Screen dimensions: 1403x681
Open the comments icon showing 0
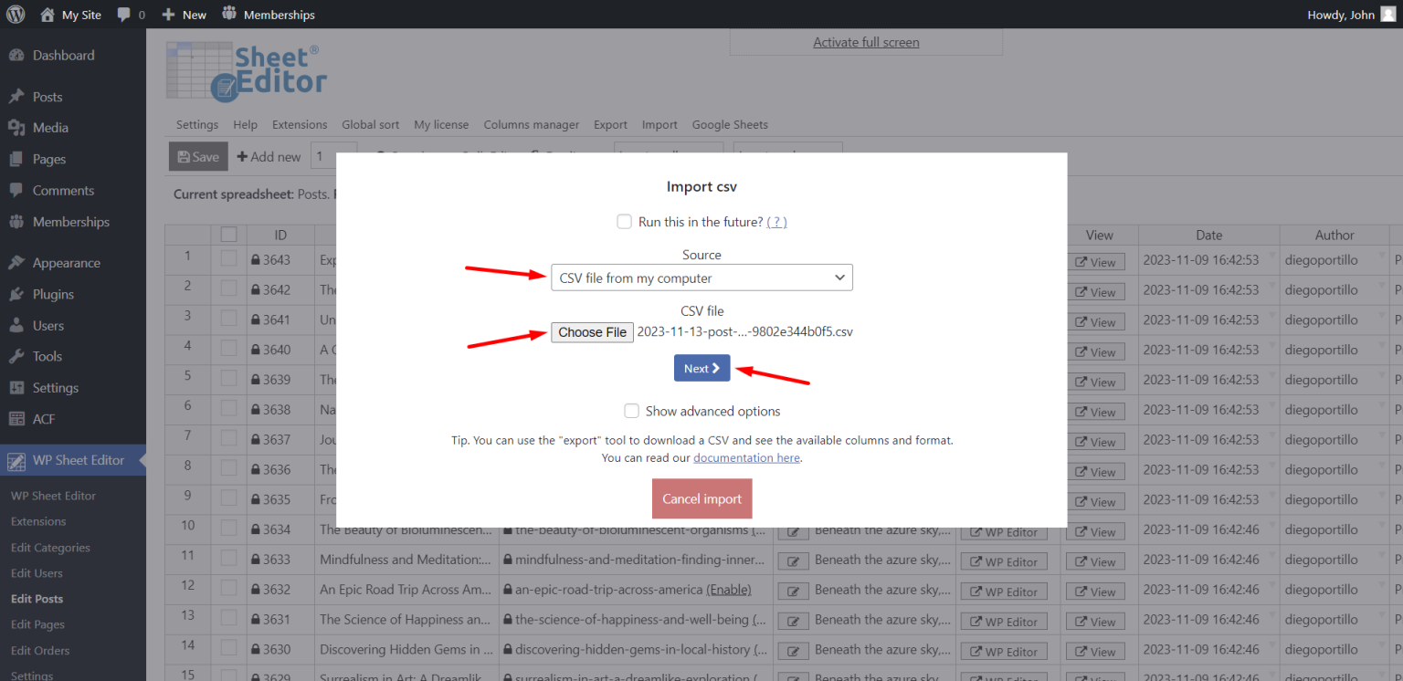(130, 14)
